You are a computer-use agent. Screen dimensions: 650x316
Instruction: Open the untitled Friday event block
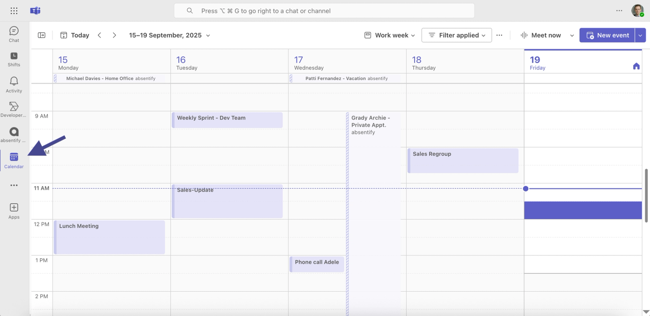point(583,210)
